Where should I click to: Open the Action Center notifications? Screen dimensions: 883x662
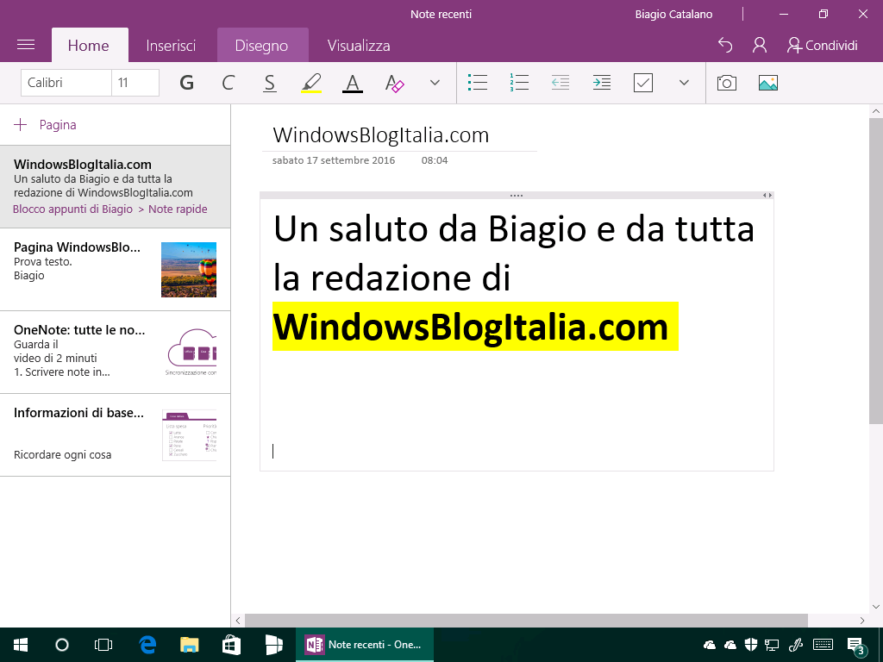point(856,645)
